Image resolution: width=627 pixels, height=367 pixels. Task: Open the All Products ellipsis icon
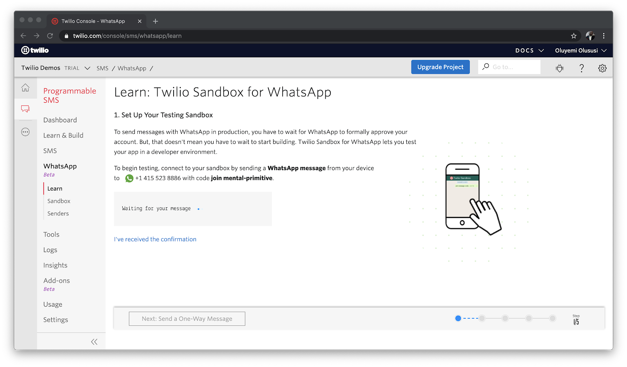[x=25, y=132]
